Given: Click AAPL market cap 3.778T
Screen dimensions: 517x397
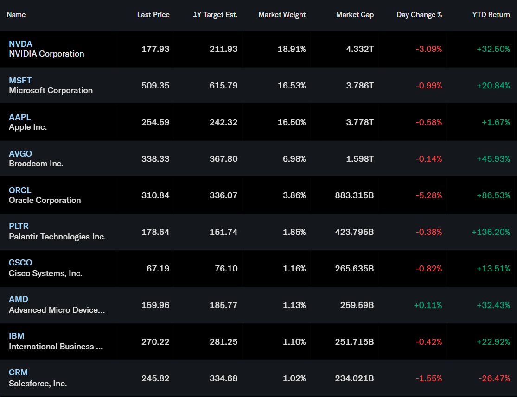Looking at the screenshot, I should 360,122.
